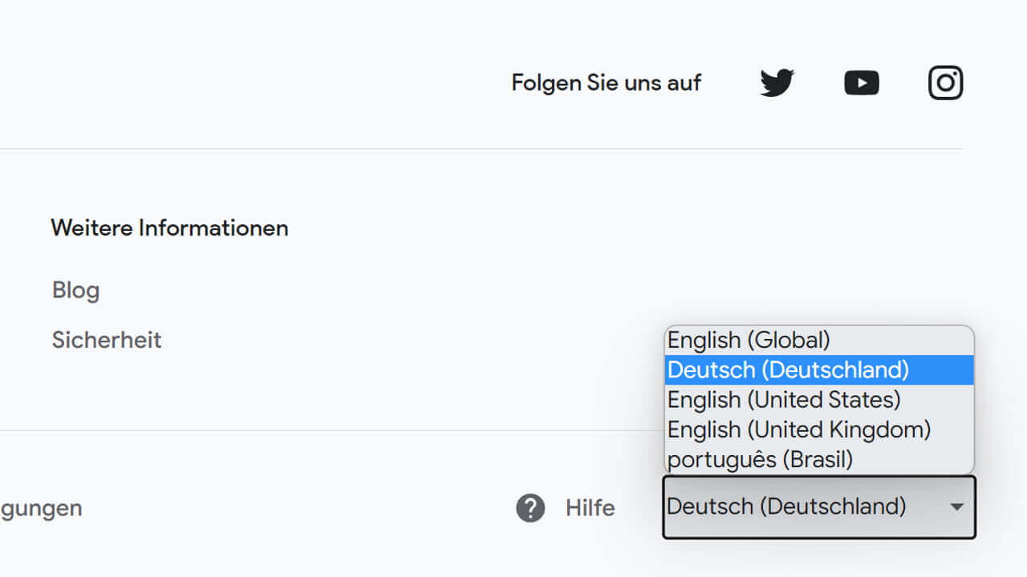This screenshot has width=1027, height=577.
Task: Click the 'Weitere Informationen' heading
Action: 169,228
